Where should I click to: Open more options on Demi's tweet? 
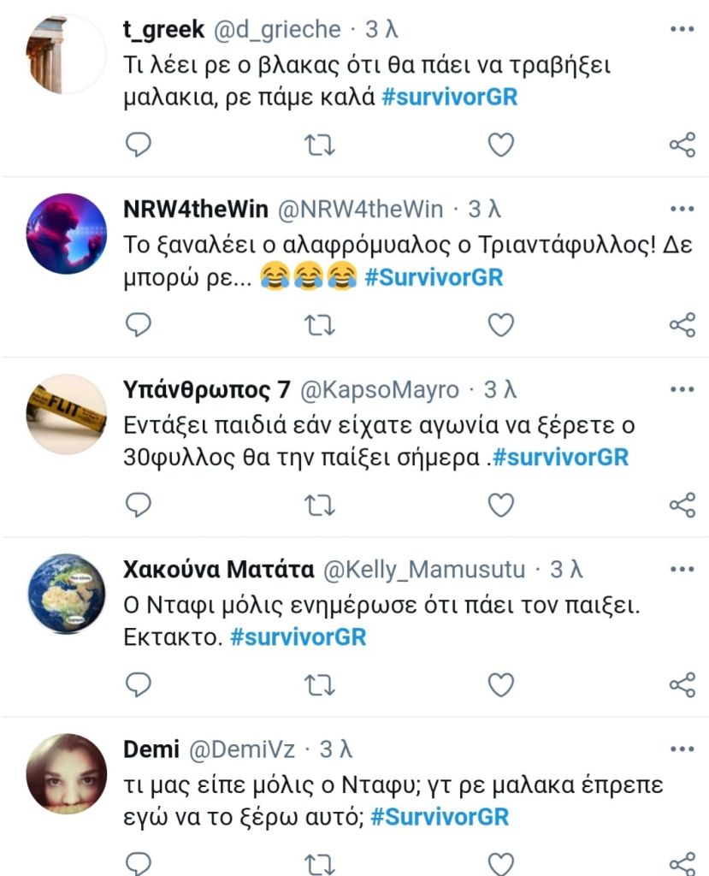tap(682, 749)
